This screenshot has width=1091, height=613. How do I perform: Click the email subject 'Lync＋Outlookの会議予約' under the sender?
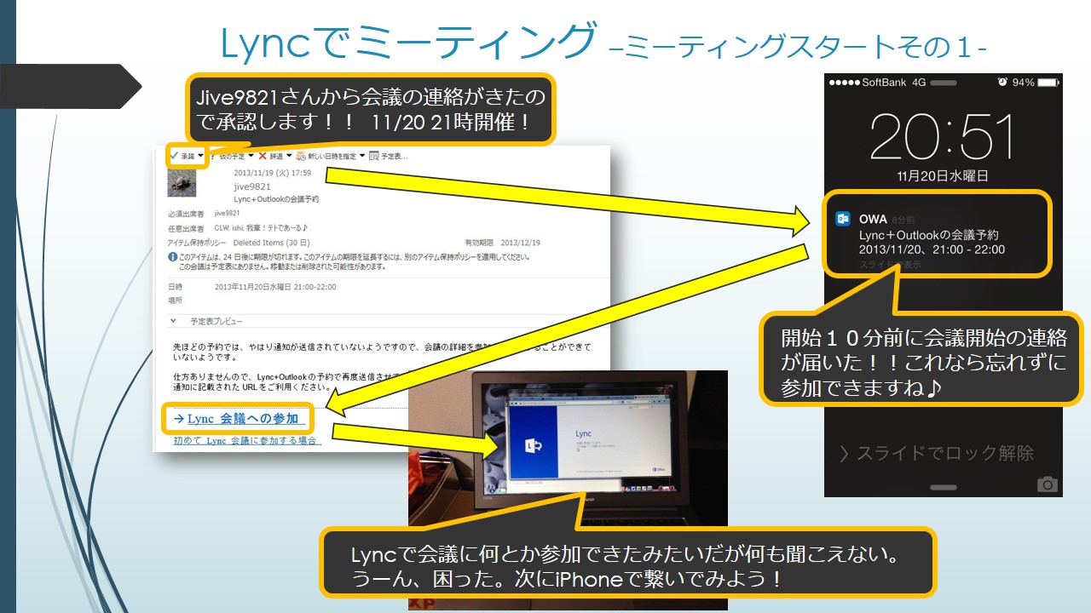pos(276,198)
